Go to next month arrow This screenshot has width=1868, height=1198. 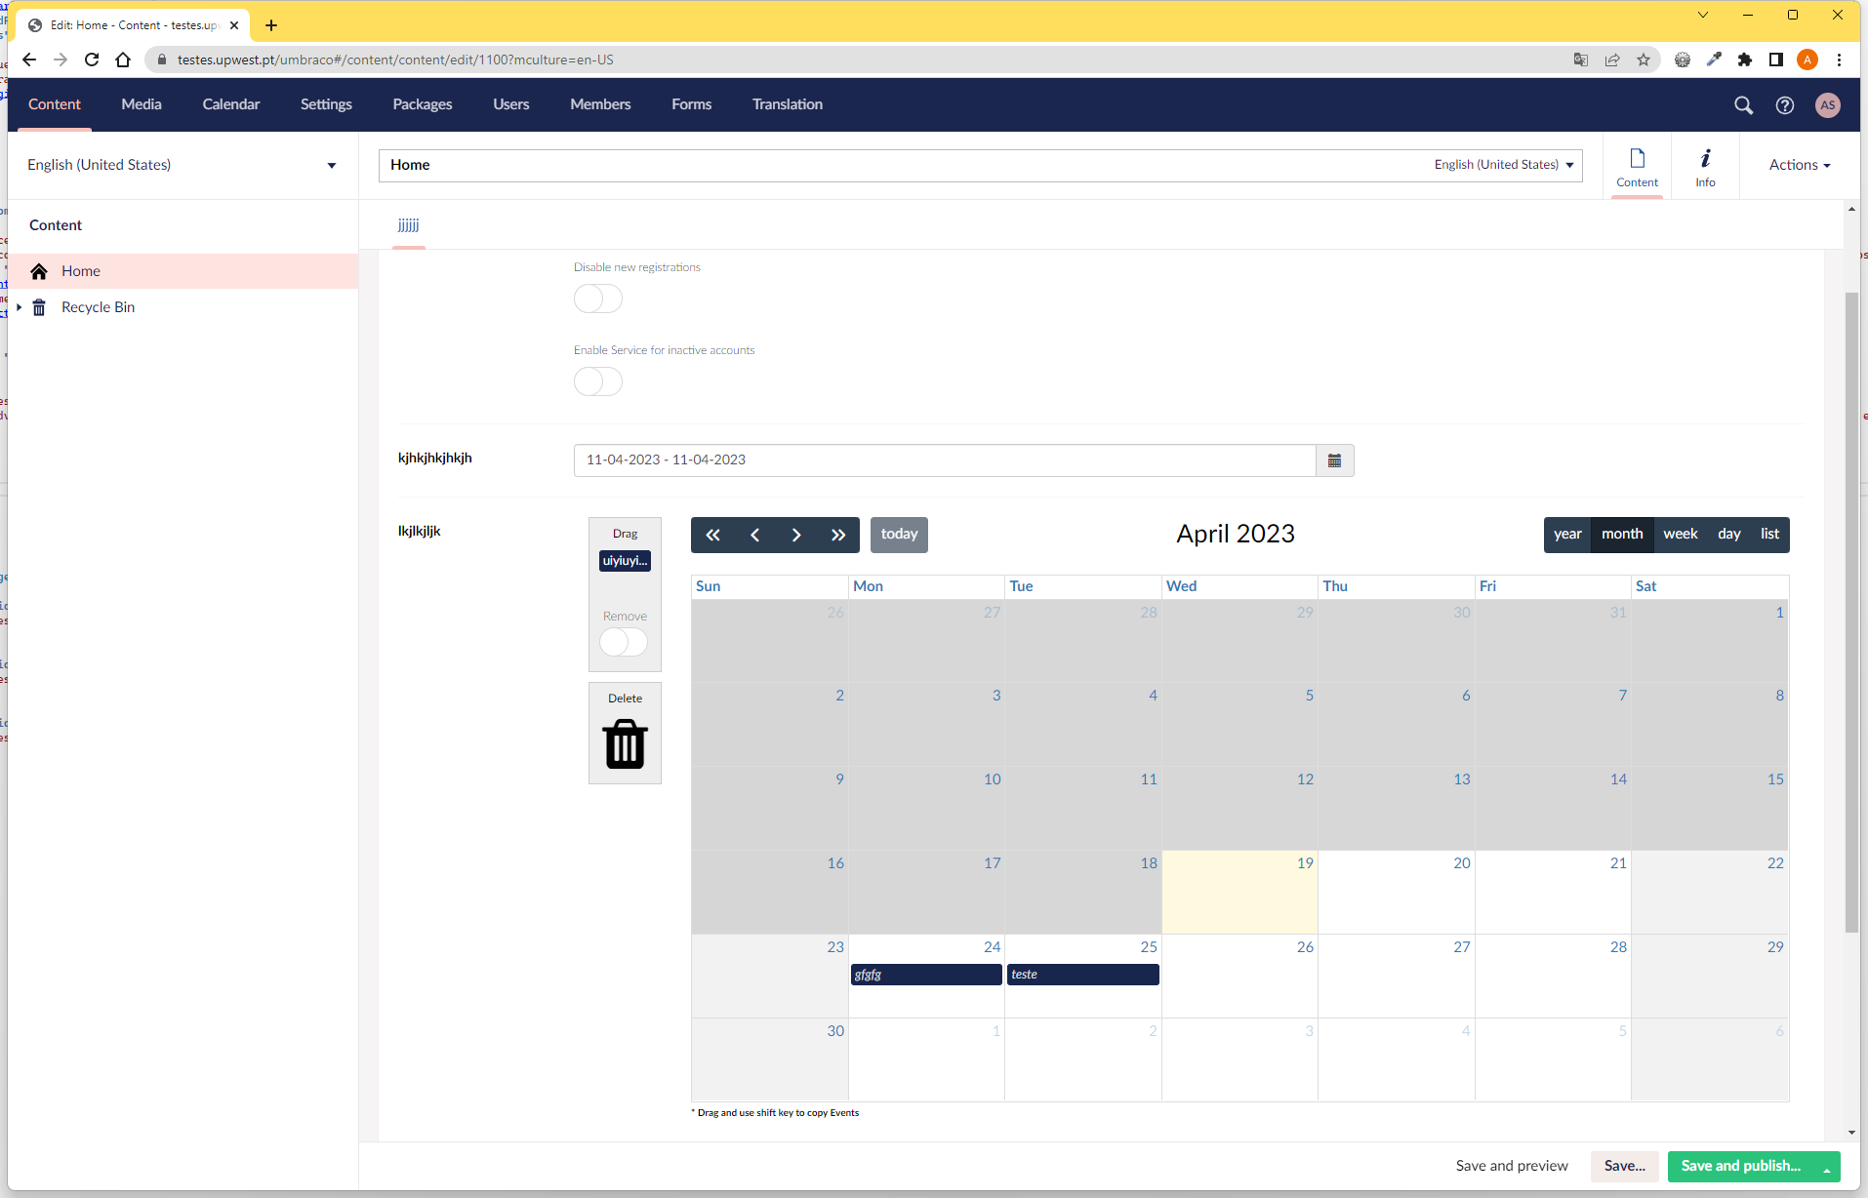[x=796, y=535]
